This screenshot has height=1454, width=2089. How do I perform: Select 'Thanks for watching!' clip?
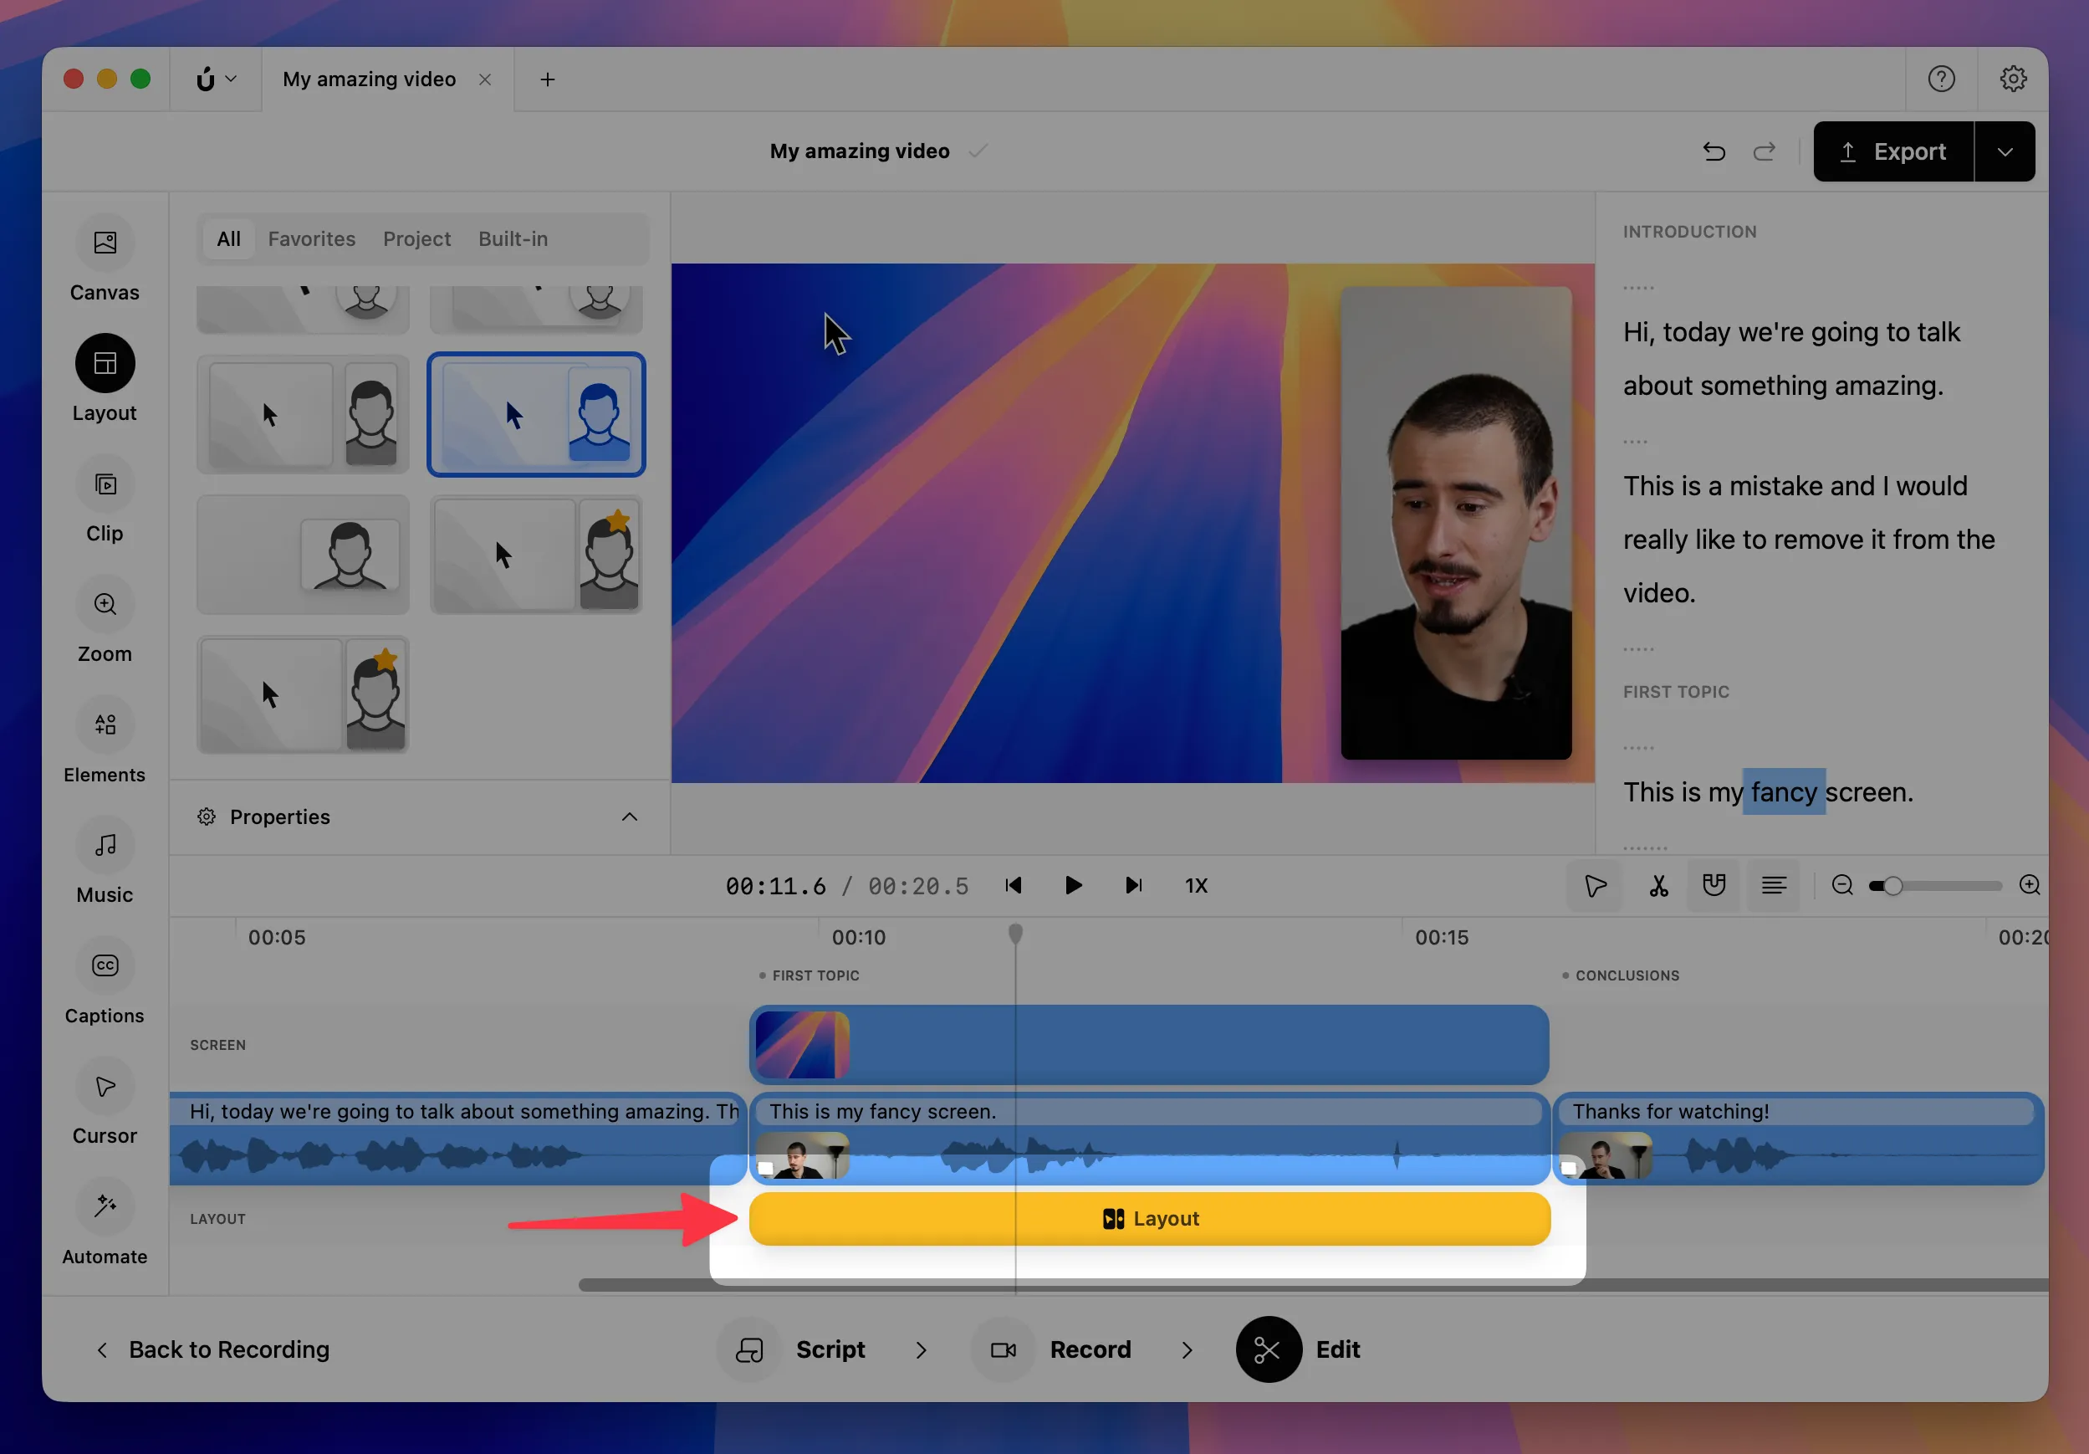tap(1798, 1138)
